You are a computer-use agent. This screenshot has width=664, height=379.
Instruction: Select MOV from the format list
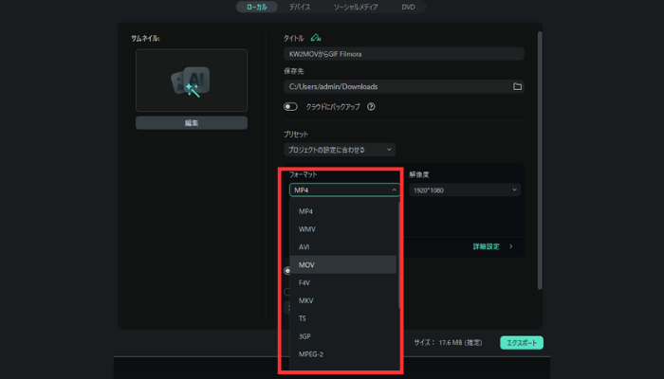(343, 264)
